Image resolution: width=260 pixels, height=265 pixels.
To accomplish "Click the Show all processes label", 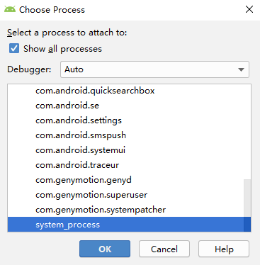I will tap(62, 49).
